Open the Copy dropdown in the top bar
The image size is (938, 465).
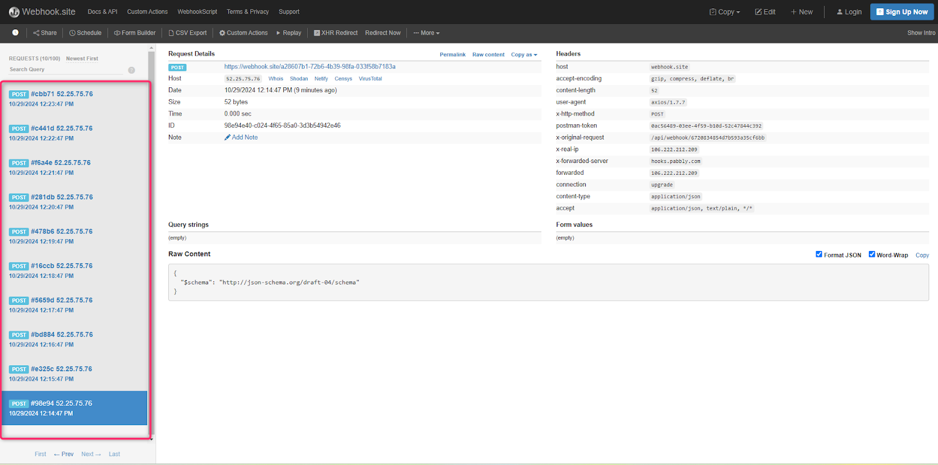pyautogui.click(x=725, y=12)
